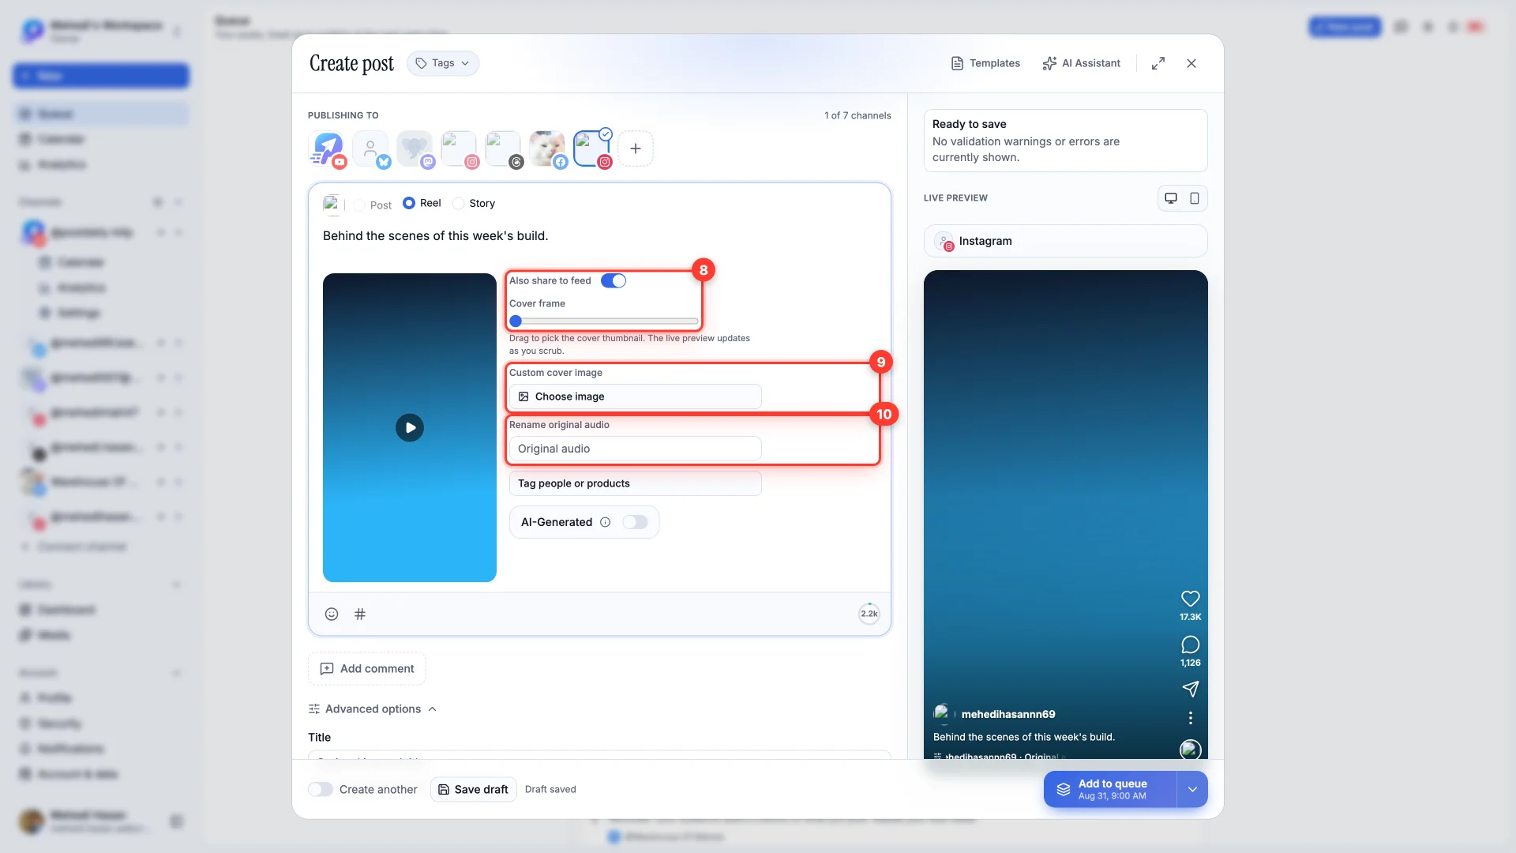Select the Bluesky channel avatar

[371, 148]
